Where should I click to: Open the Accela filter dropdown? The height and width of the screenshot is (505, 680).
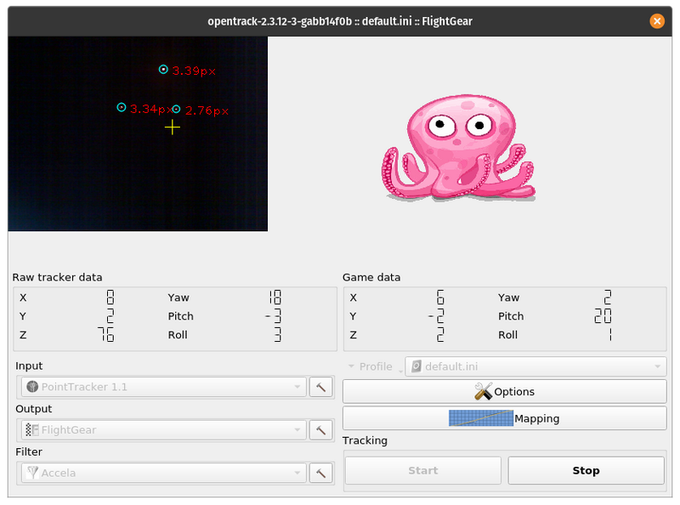point(164,473)
